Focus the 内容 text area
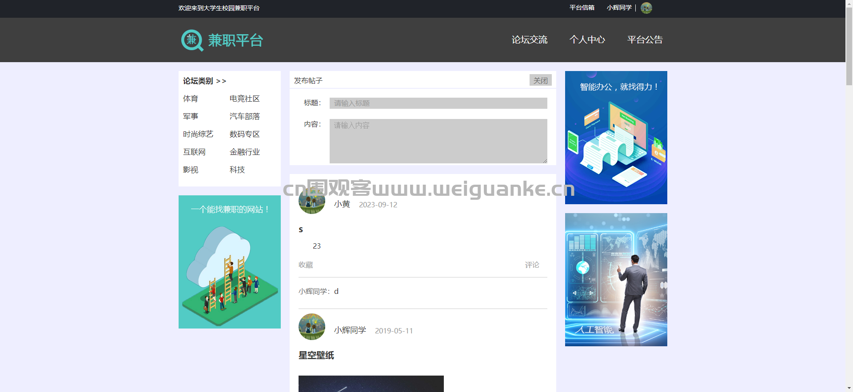Image resolution: width=853 pixels, height=392 pixels. point(438,141)
